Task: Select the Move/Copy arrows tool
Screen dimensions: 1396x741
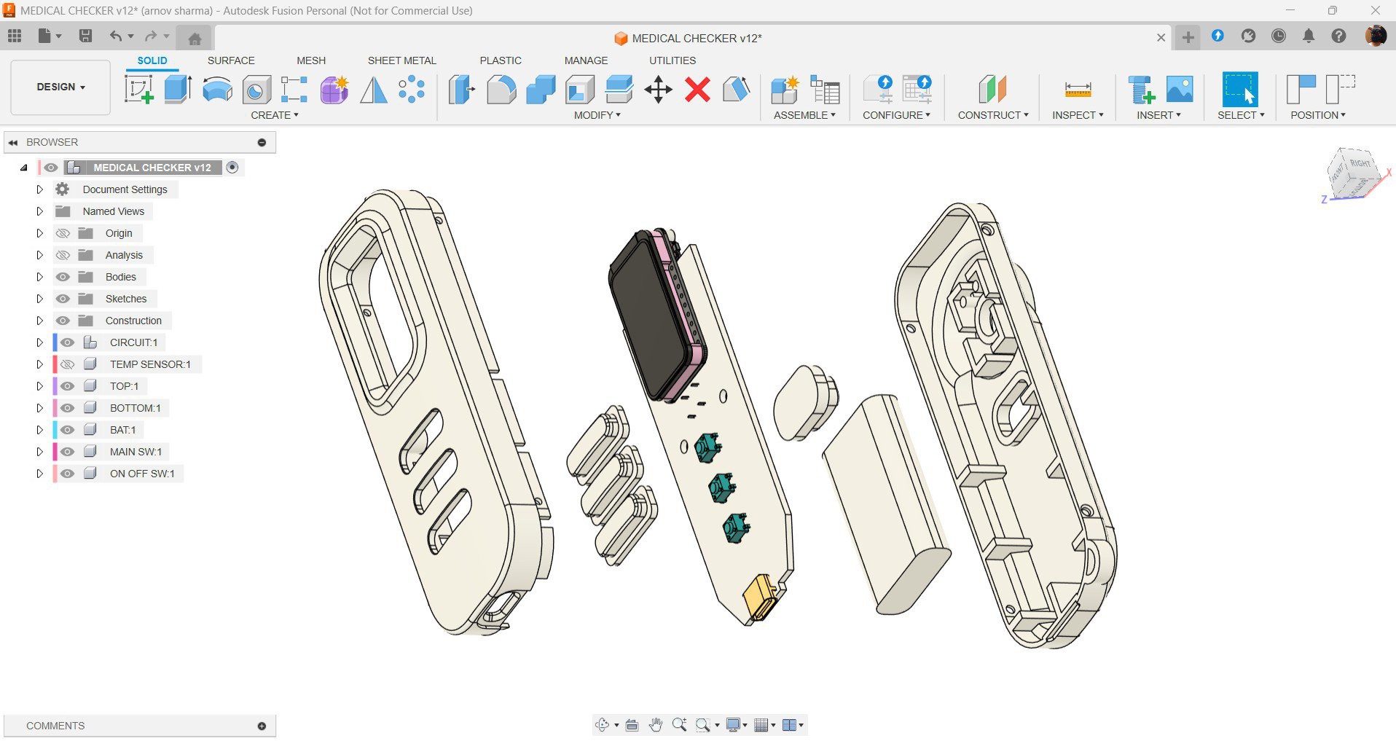Action: 658,90
